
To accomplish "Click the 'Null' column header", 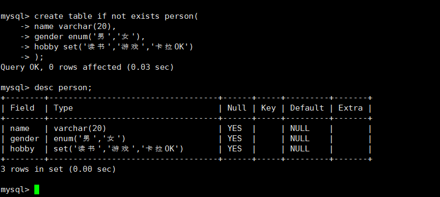I will click(x=237, y=108).
